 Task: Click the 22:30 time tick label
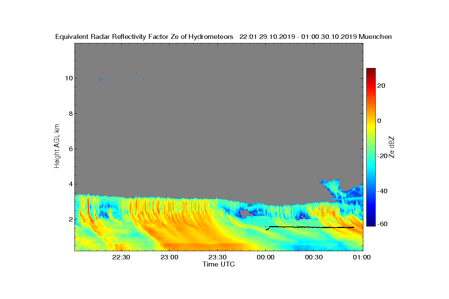point(121,258)
